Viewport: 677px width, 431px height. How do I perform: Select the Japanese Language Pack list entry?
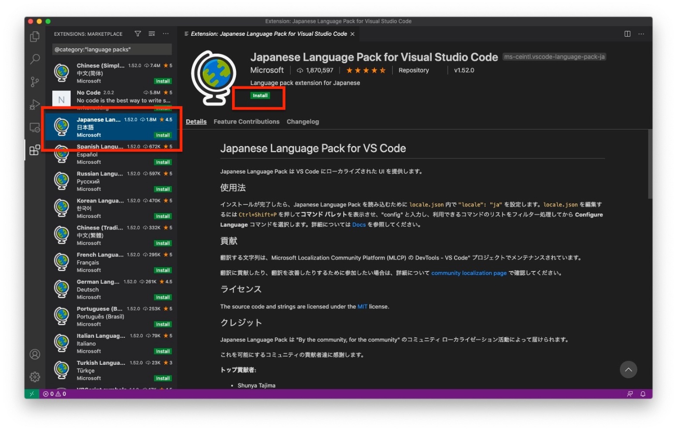[x=112, y=127]
